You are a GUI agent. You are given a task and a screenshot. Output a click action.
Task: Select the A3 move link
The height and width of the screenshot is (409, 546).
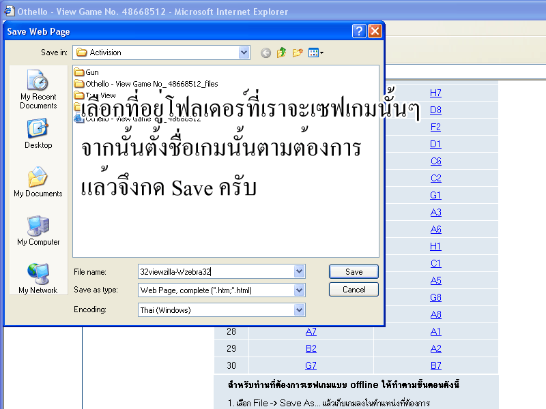point(435,212)
